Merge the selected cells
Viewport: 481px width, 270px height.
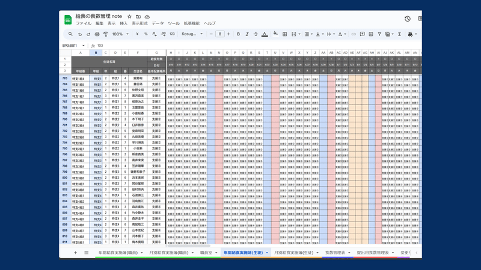(293, 34)
